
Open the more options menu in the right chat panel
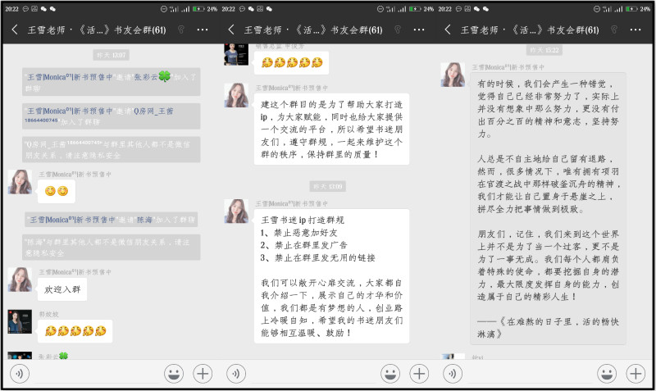[635, 30]
